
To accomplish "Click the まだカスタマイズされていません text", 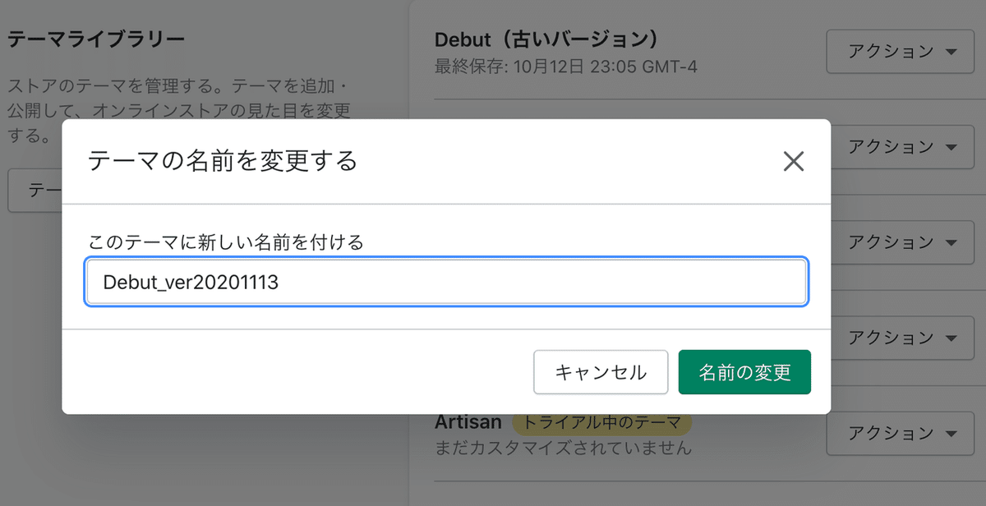I will pos(563,448).
